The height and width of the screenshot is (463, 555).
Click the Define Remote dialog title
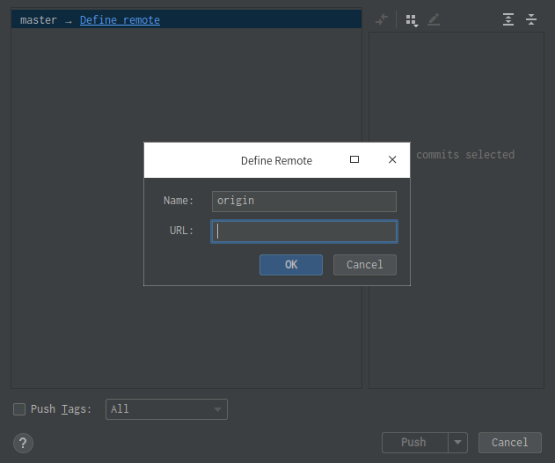pos(276,160)
